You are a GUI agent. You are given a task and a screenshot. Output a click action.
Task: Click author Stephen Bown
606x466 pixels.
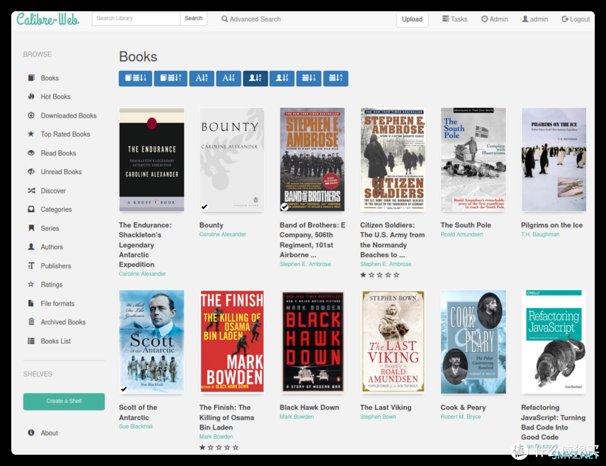[x=378, y=417]
